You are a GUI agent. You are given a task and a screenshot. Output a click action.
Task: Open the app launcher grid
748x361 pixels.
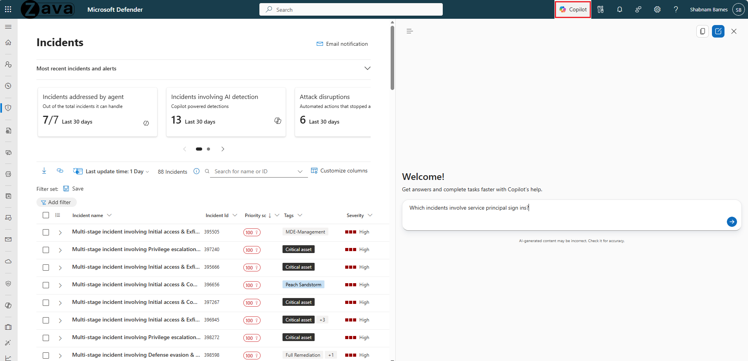tap(8, 9)
